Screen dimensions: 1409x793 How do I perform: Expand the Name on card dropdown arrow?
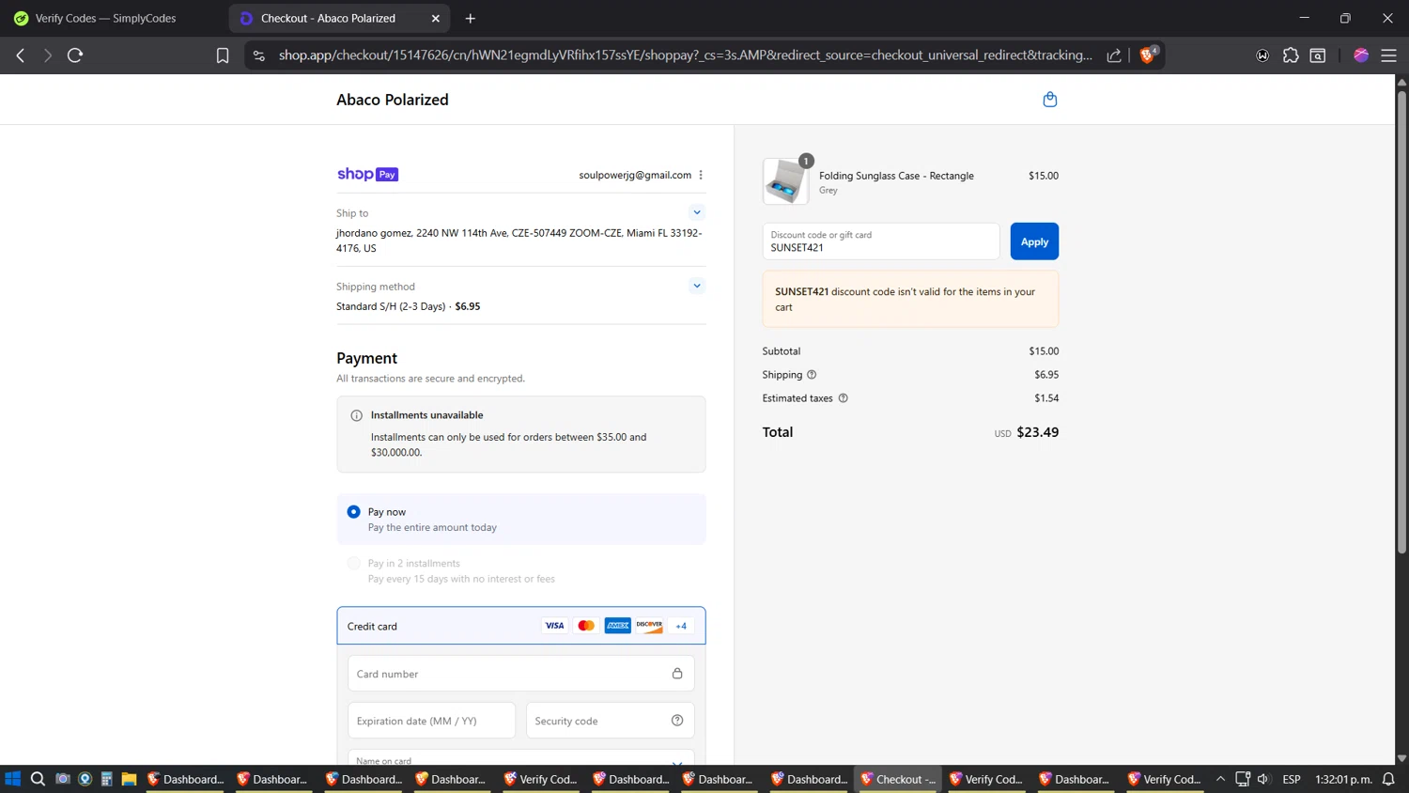[677, 761]
